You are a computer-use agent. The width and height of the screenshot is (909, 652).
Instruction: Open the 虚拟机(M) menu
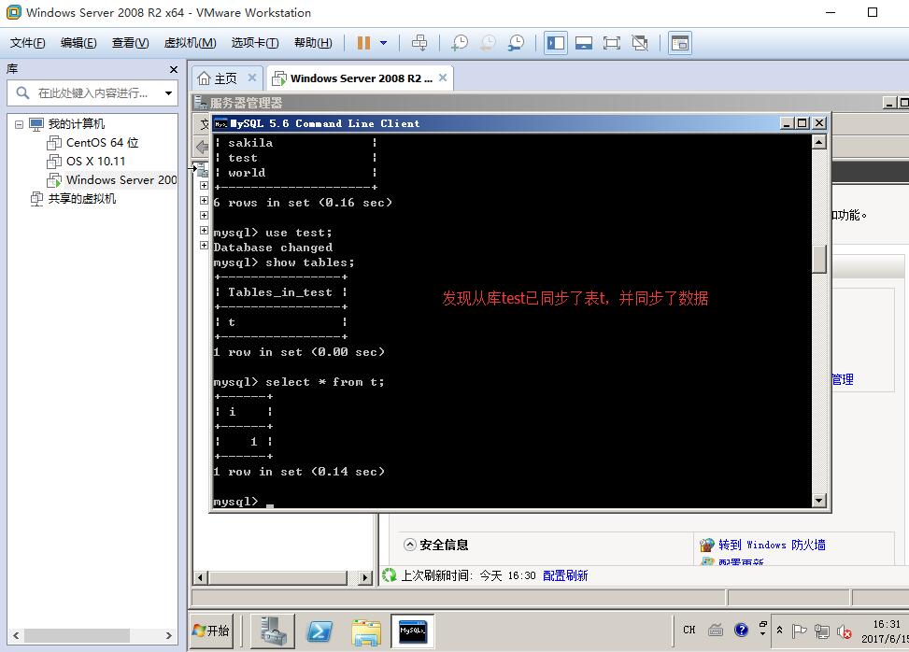190,43
